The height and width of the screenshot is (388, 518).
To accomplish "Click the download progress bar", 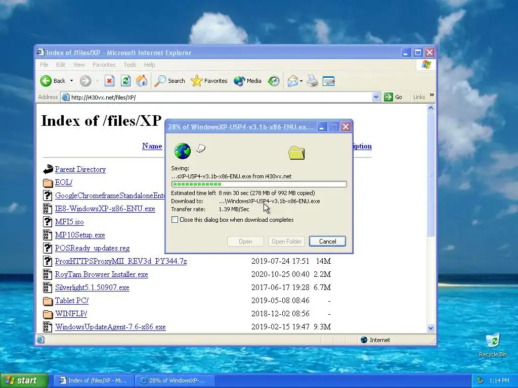I will click(259, 184).
